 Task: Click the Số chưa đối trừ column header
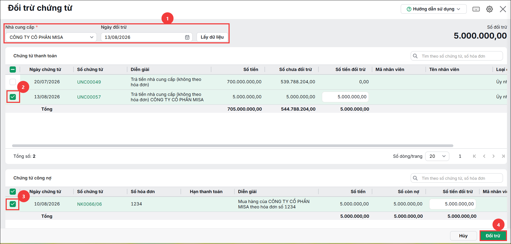[296, 69]
